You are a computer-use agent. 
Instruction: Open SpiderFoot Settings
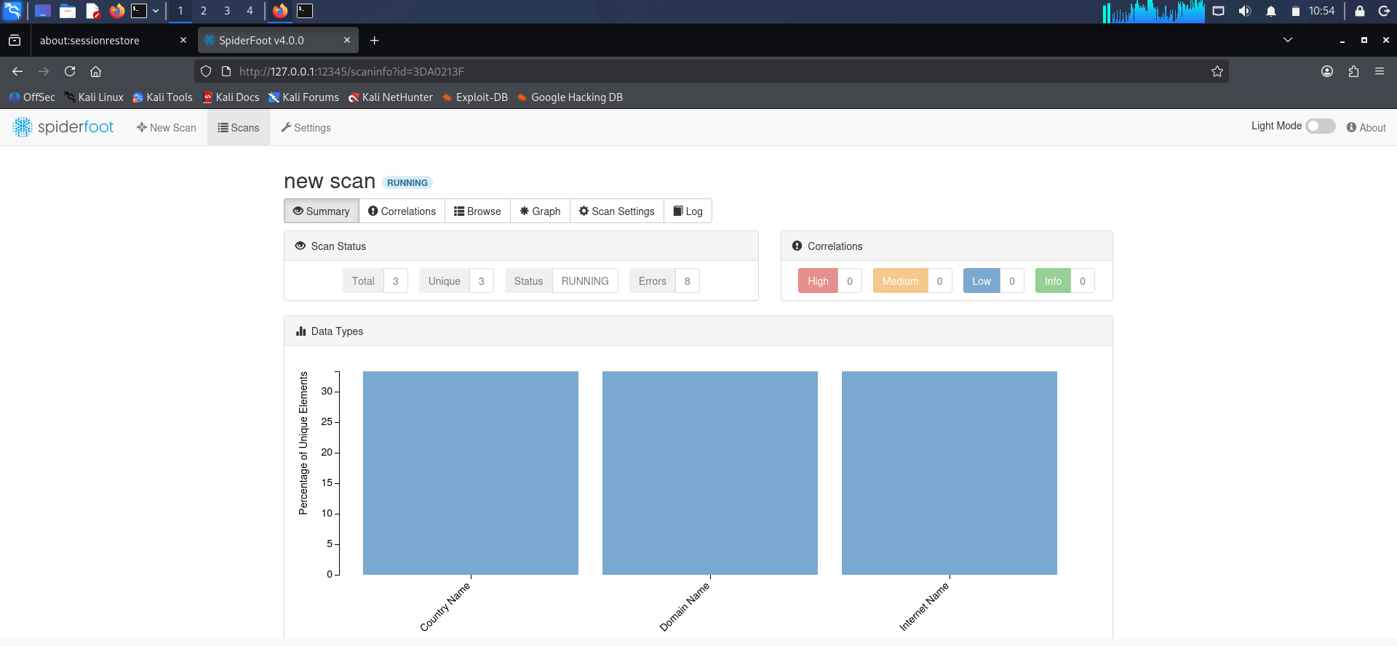pos(306,128)
